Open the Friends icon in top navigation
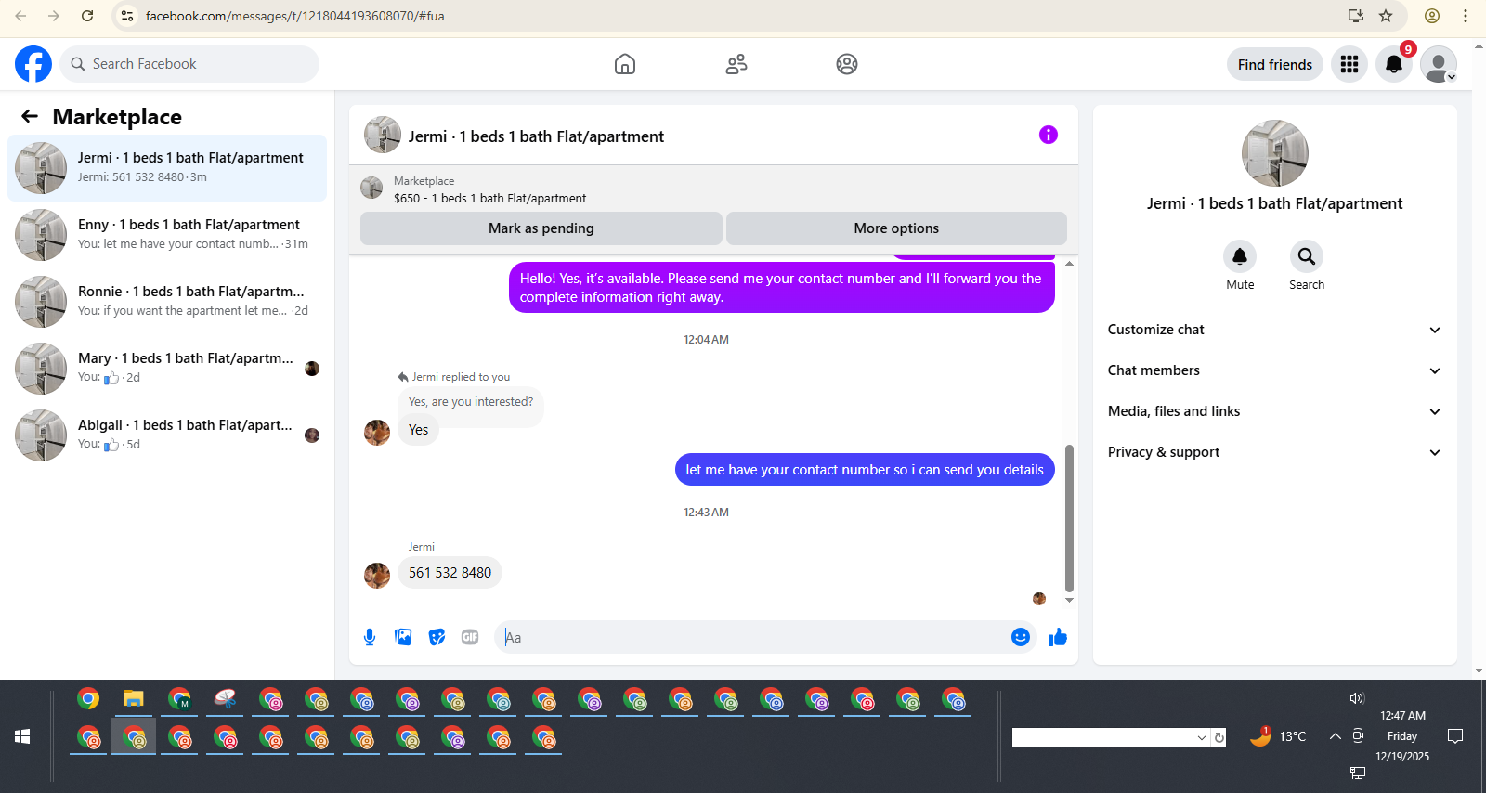Image resolution: width=1486 pixels, height=793 pixels. pos(736,64)
